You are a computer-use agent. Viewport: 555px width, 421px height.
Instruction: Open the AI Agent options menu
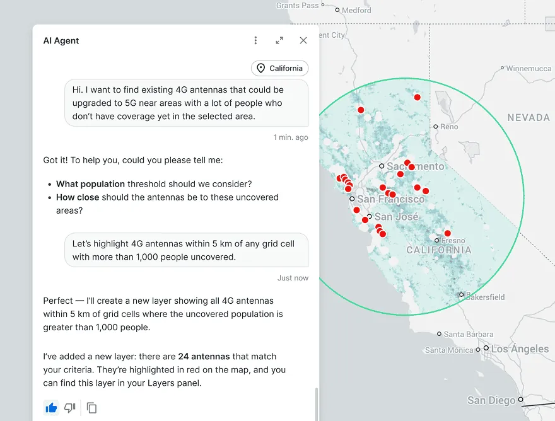(x=255, y=40)
